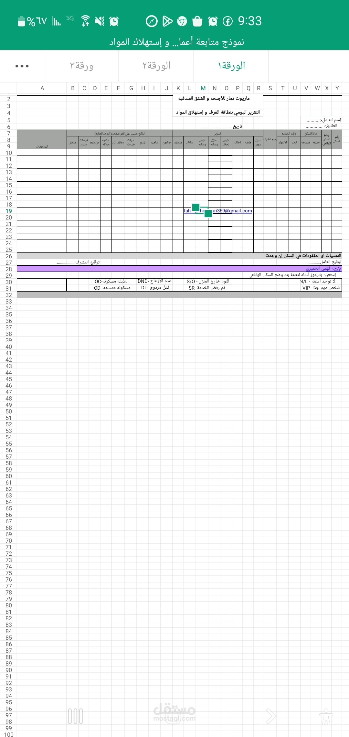
Task: Select column G header
Action: tap(131, 88)
